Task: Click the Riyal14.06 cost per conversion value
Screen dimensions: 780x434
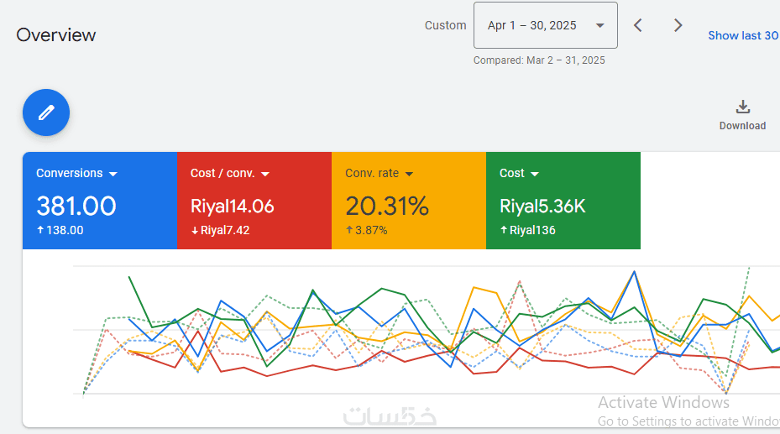Action: (233, 206)
